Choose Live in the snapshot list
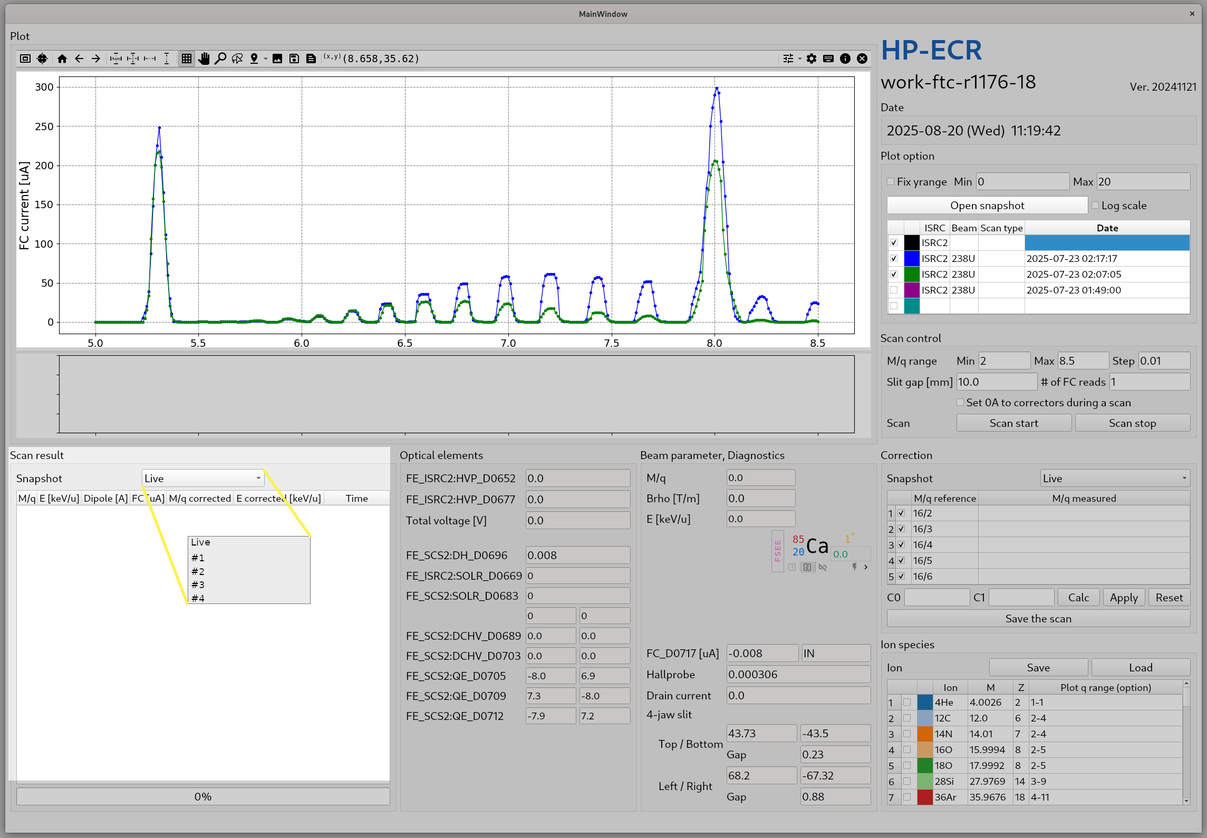This screenshot has width=1207, height=838. click(x=201, y=542)
